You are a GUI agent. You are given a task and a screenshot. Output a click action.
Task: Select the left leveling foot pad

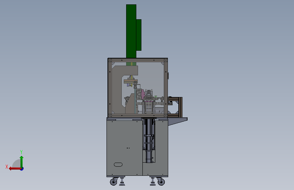click(122, 184)
